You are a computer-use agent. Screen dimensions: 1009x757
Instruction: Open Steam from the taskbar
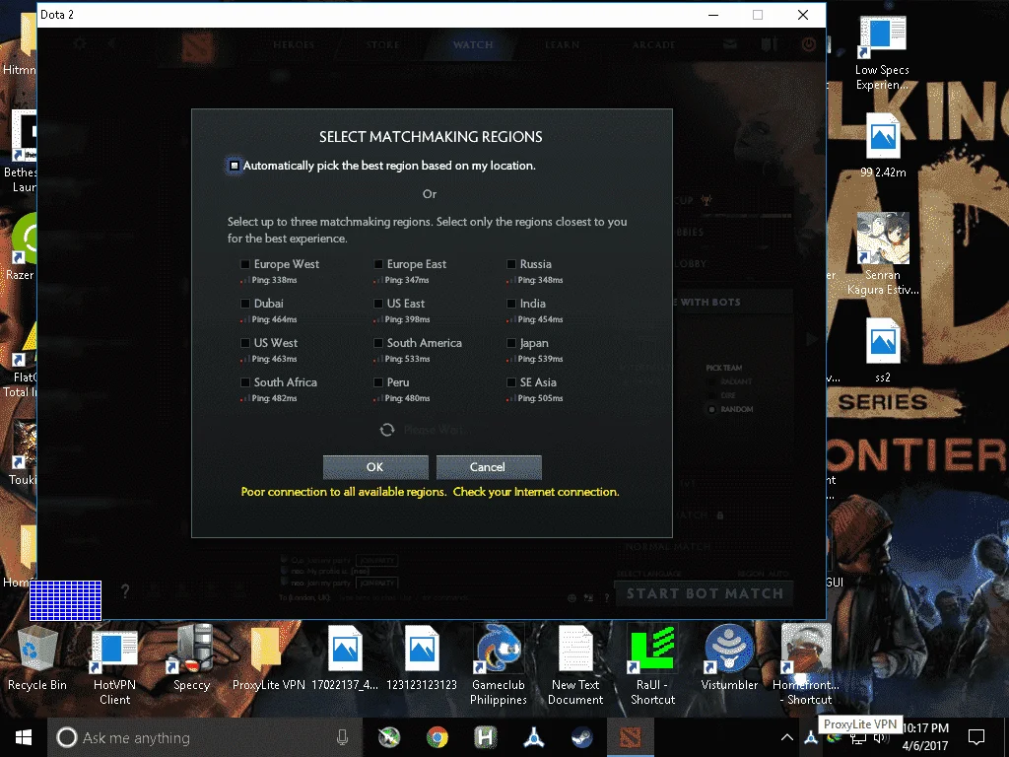tap(581, 737)
